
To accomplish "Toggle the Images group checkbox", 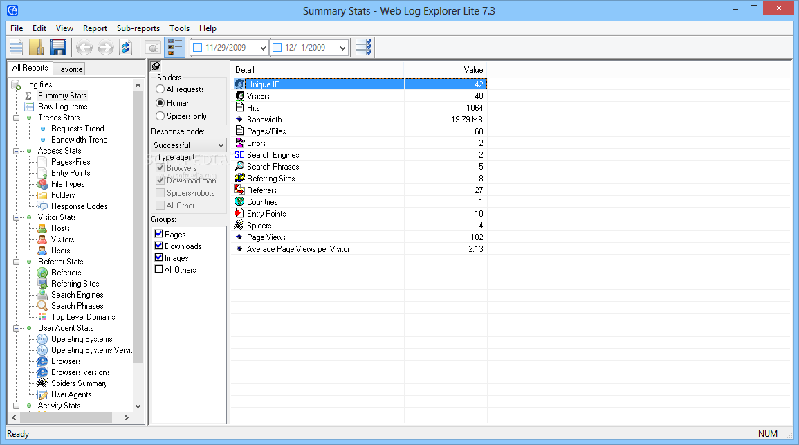I will click(x=159, y=257).
